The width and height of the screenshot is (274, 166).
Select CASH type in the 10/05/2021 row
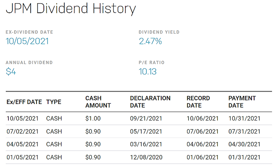point(54,119)
